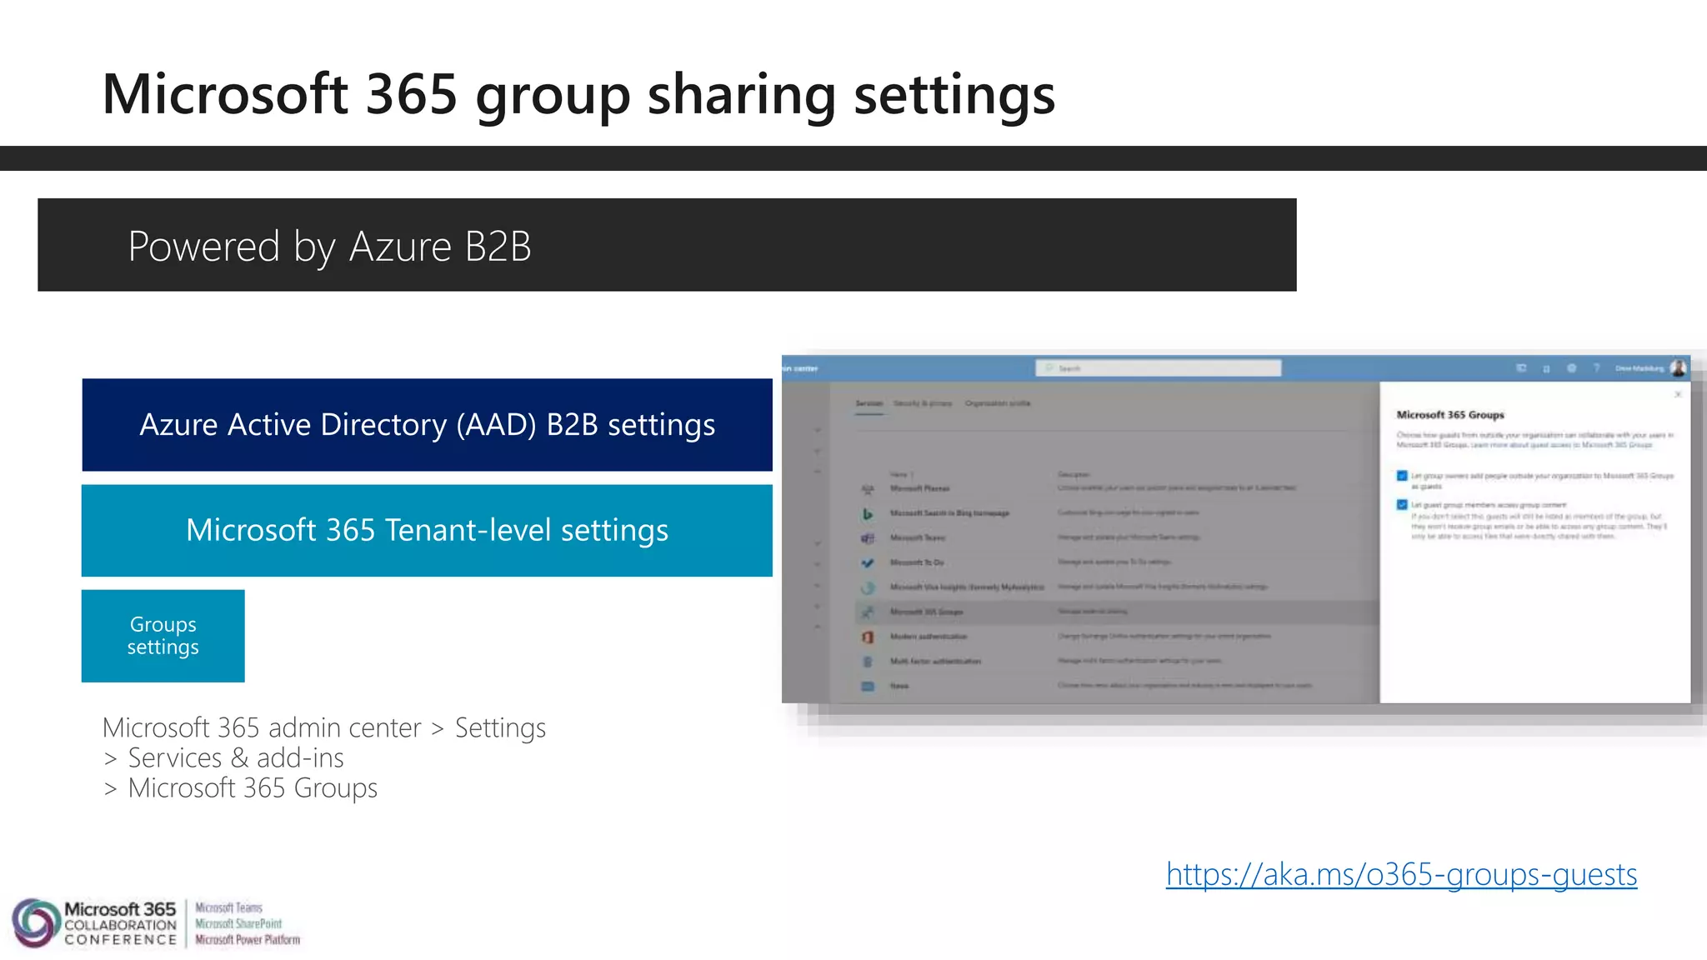Click the 'Microsoft 365 Groups' panel heading
Viewport: 1707px width, 960px height.
[1450, 415]
